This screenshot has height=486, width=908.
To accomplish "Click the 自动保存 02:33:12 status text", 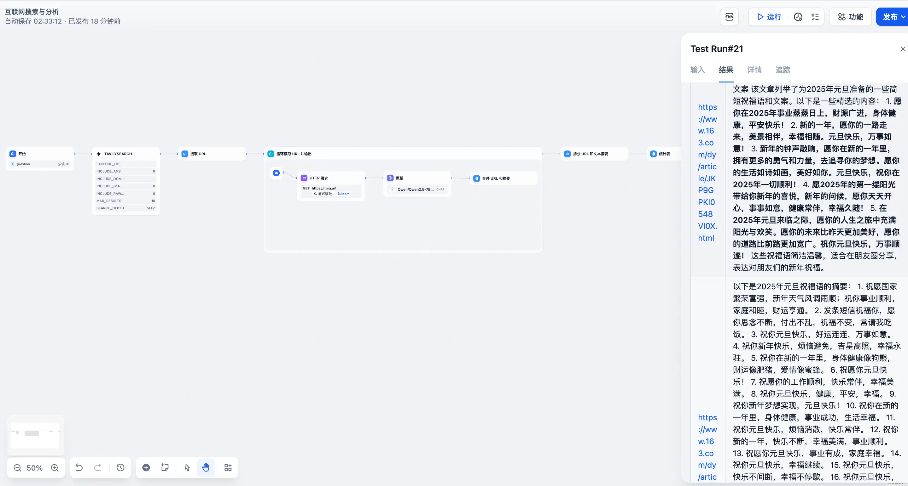I will click(33, 21).
